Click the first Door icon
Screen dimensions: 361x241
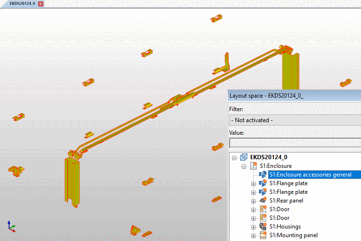click(x=263, y=209)
